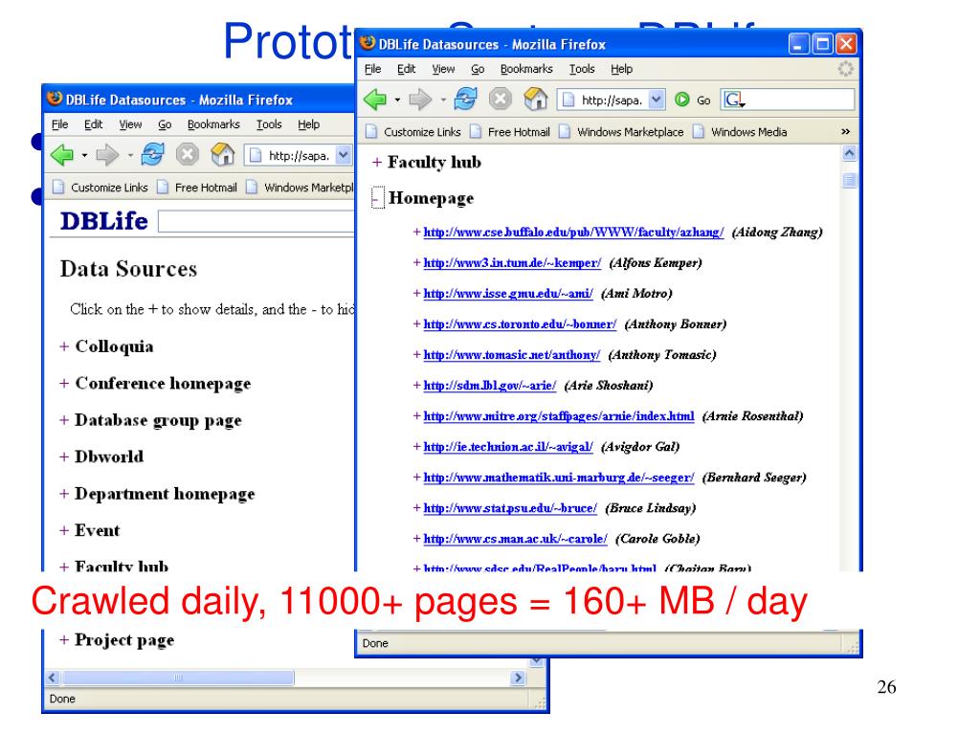Open the Bookmarks menu in the front window

(x=526, y=69)
